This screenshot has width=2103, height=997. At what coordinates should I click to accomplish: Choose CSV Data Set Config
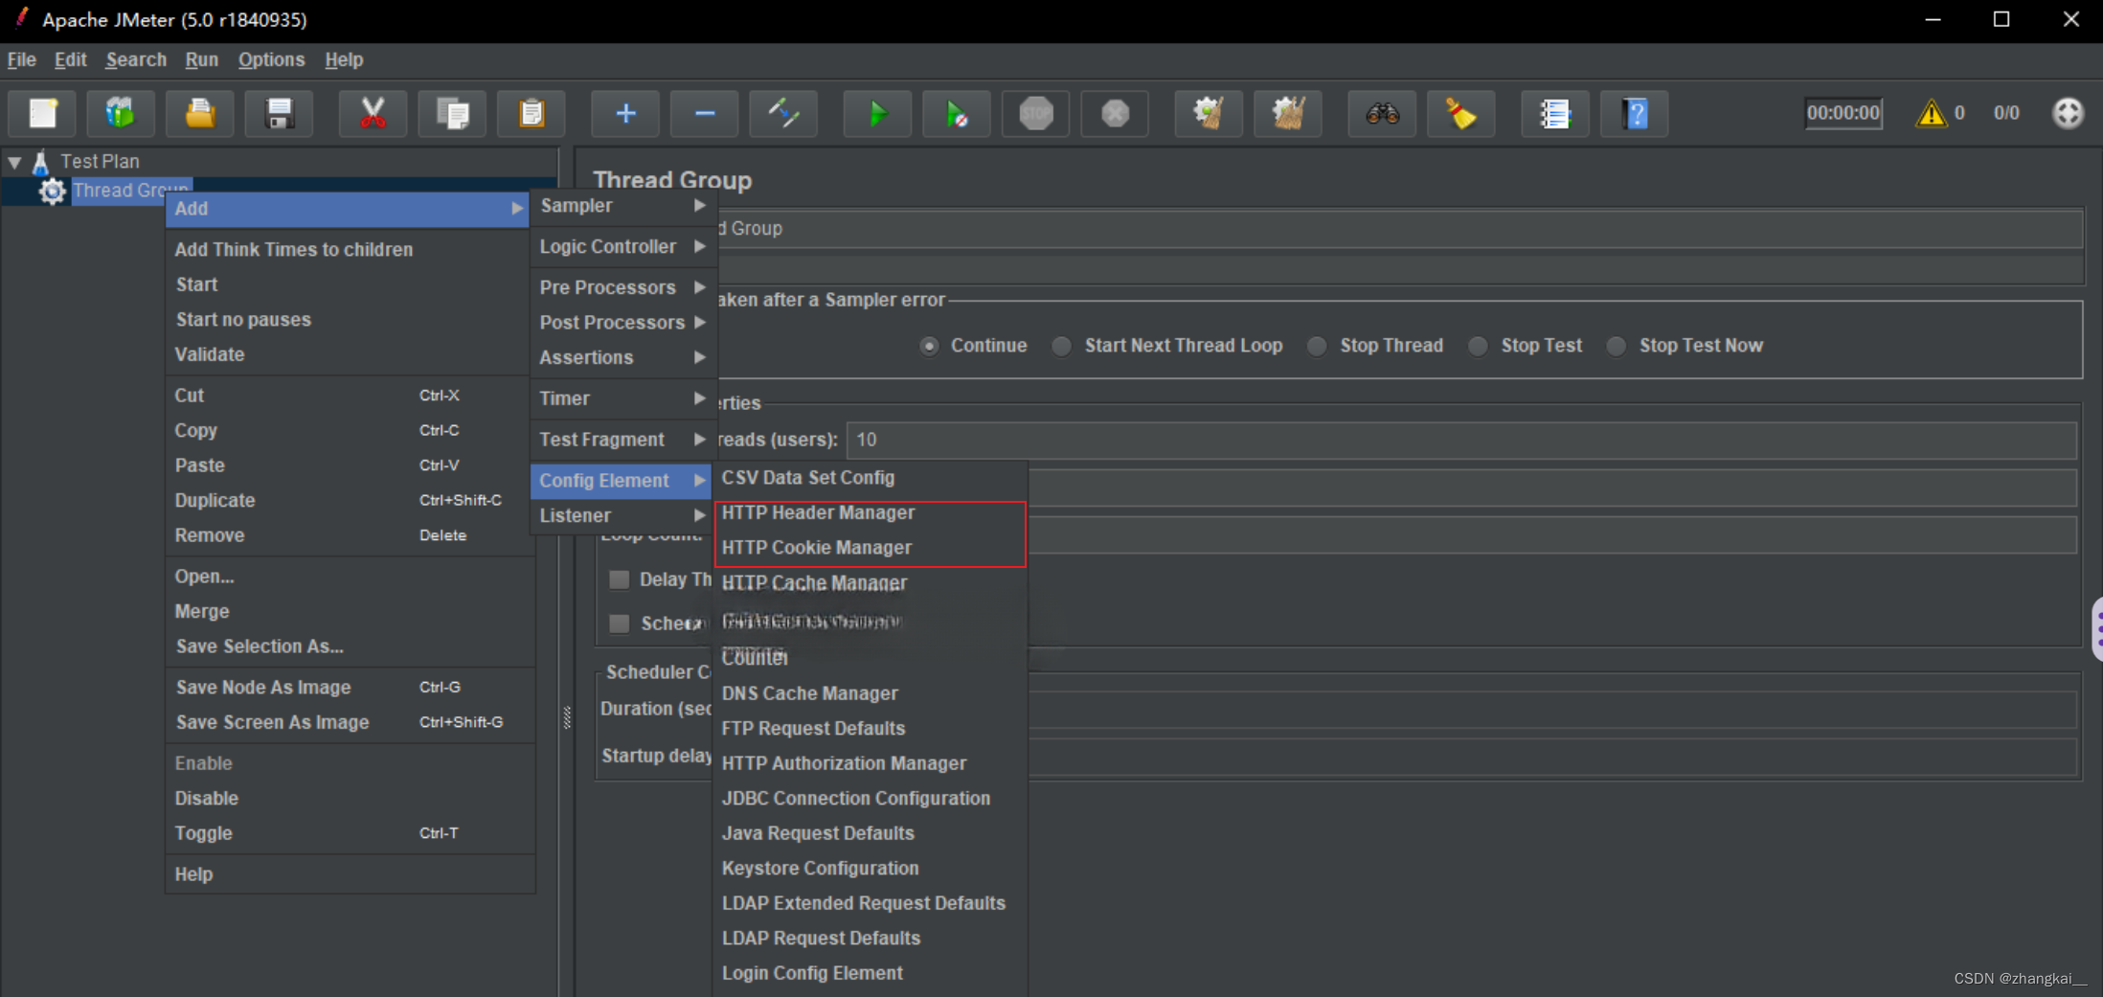[x=871, y=477]
